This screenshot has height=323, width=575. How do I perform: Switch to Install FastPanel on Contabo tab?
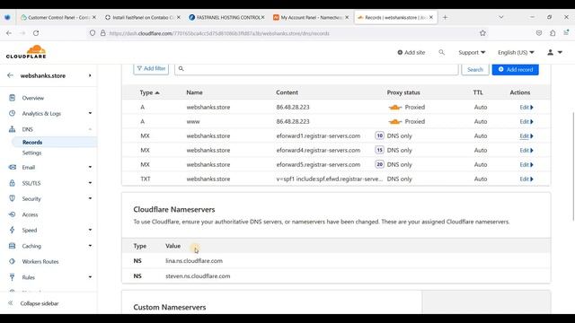[142, 17]
